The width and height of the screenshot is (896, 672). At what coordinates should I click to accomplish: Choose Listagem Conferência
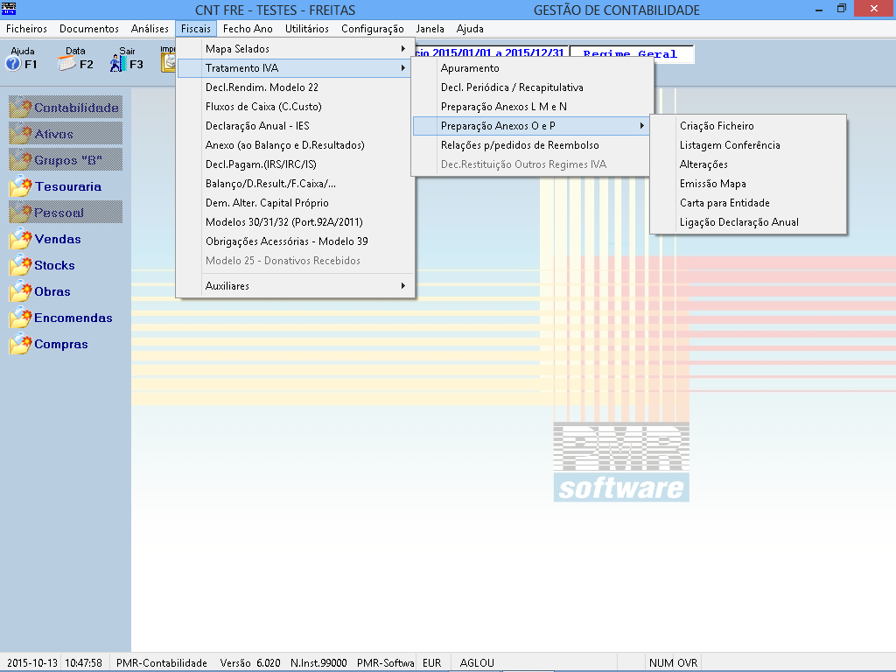(748, 145)
